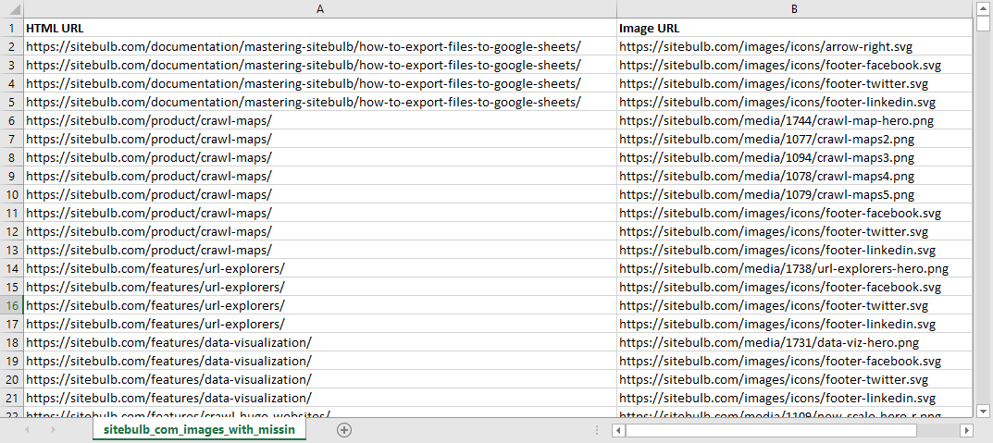Select row 6 crawl-maps HTML URL cell
Screen dimensions: 993x443
(320, 121)
